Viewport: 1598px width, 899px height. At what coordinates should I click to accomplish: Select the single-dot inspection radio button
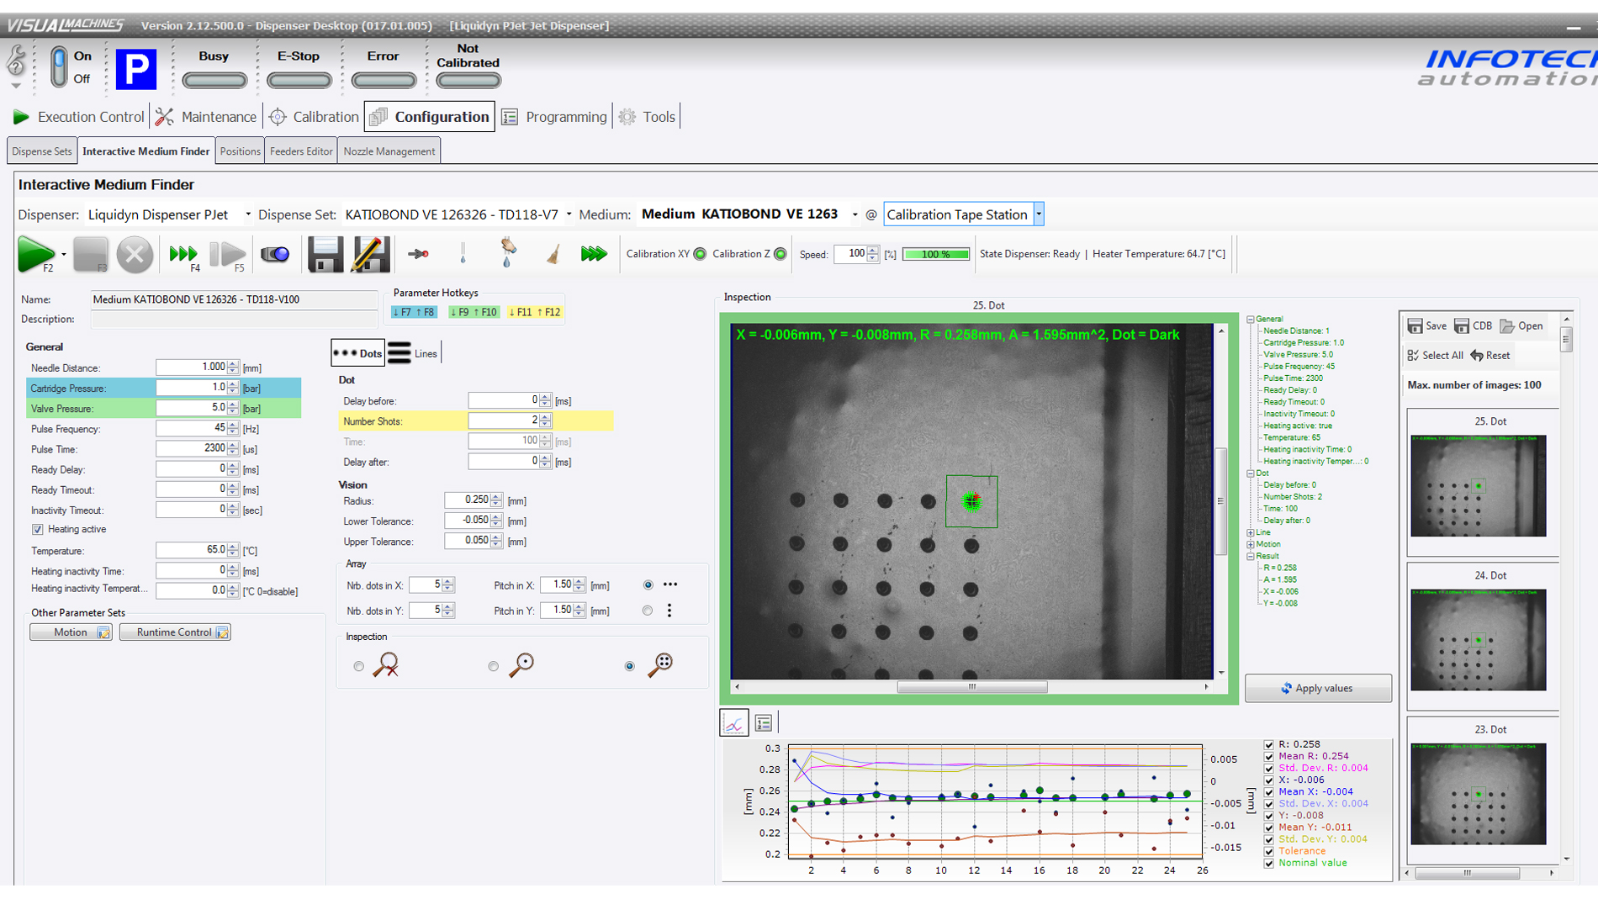(x=494, y=666)
